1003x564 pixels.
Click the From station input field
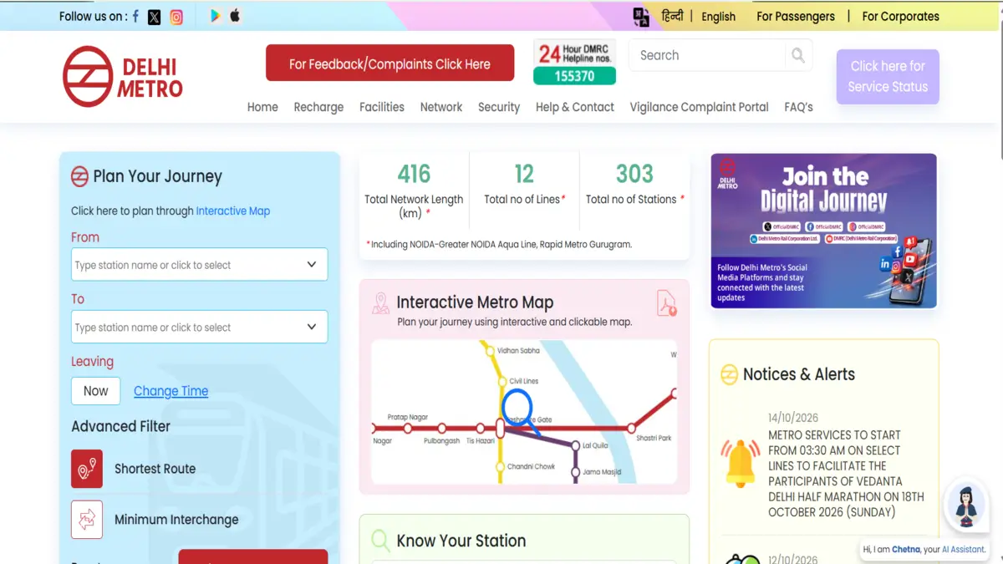(x=199, y=265)
